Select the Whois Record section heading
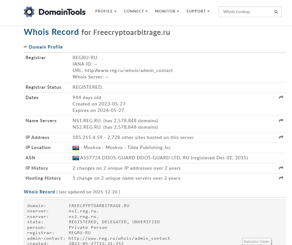 tap(39, 192)
